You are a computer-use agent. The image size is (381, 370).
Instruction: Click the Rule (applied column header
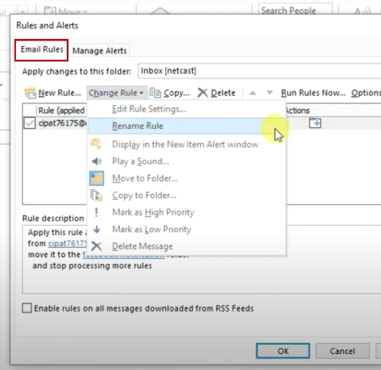(x=61, y=111)
